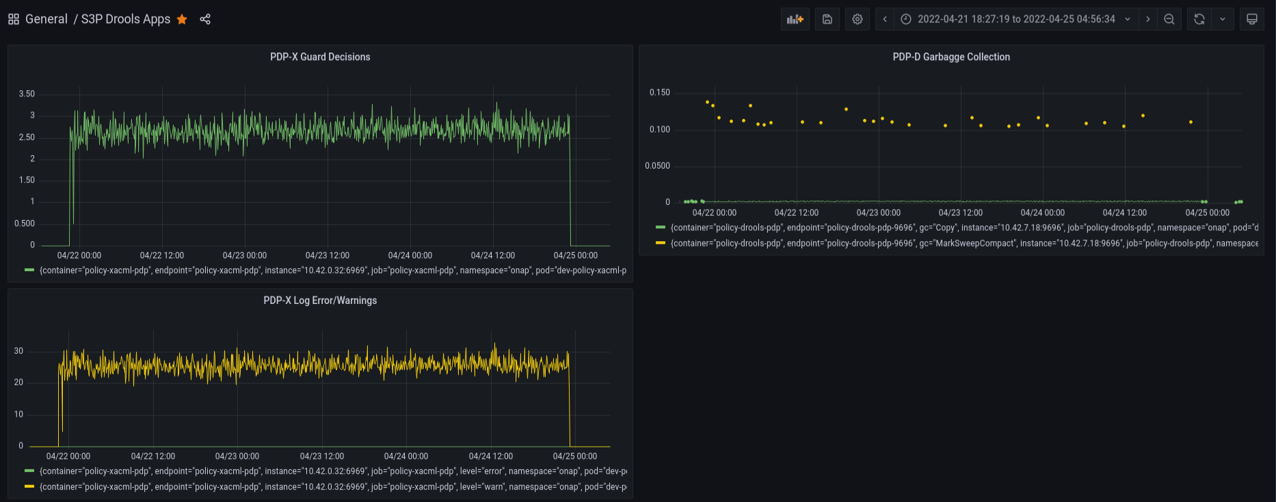Zoom out the time range
Viewport: 1276px width, 502px height.
1169,19
